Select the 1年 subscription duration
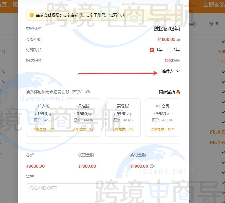This screenshot has height=203, width=225. tap(152, 50)
